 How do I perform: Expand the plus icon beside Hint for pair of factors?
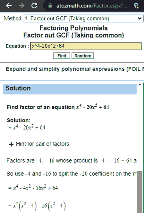click(11, 144)
